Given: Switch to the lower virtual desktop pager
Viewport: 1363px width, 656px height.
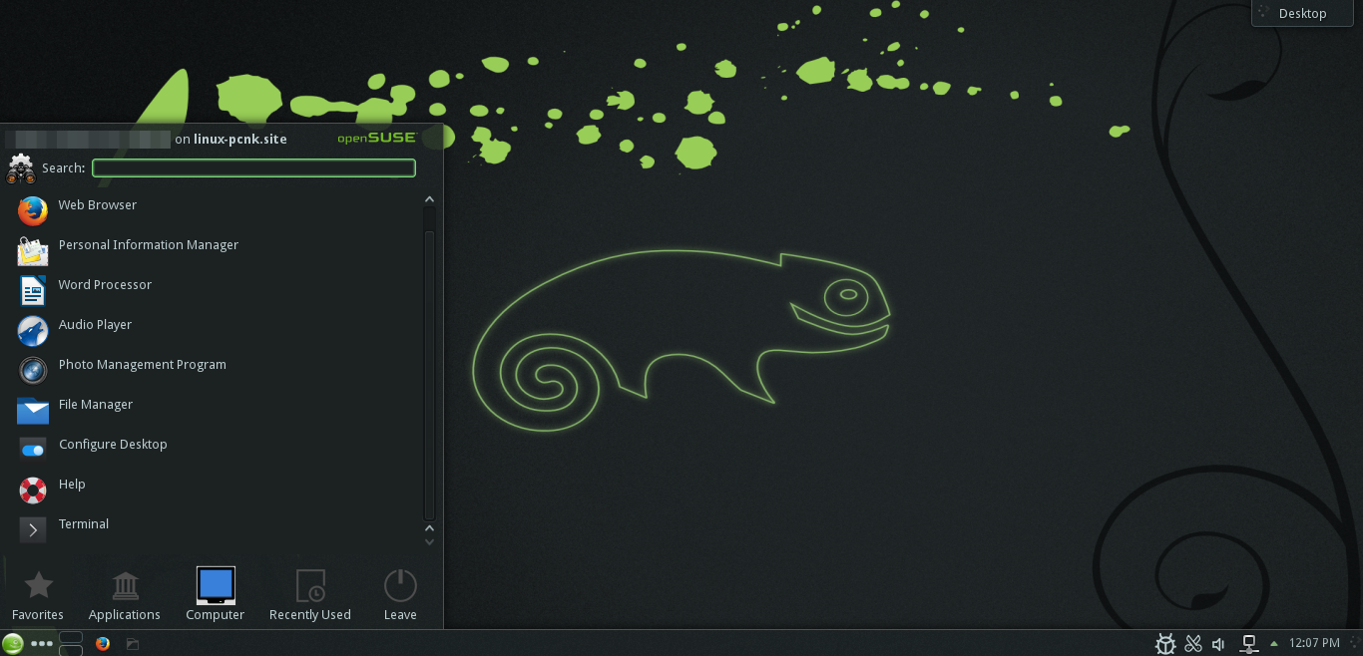Looking at the screenshot, I should pos(71,650).
